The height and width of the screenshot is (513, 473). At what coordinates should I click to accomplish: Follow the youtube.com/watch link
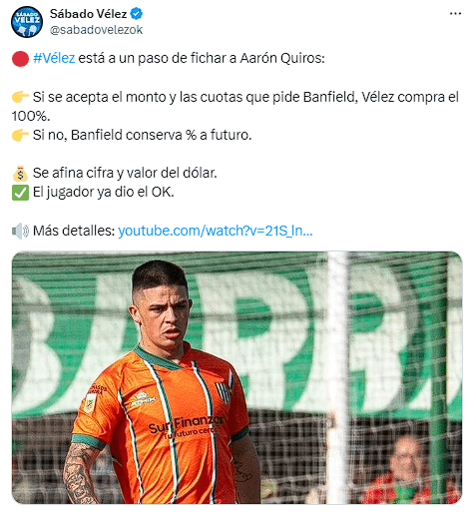[x=216, y=231]
